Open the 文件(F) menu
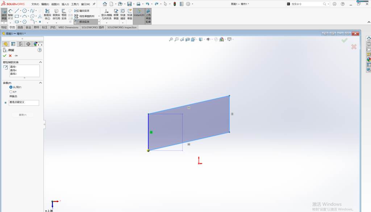Image resolution: width=371 pixels, height=212 pixels. pos(35,4)
